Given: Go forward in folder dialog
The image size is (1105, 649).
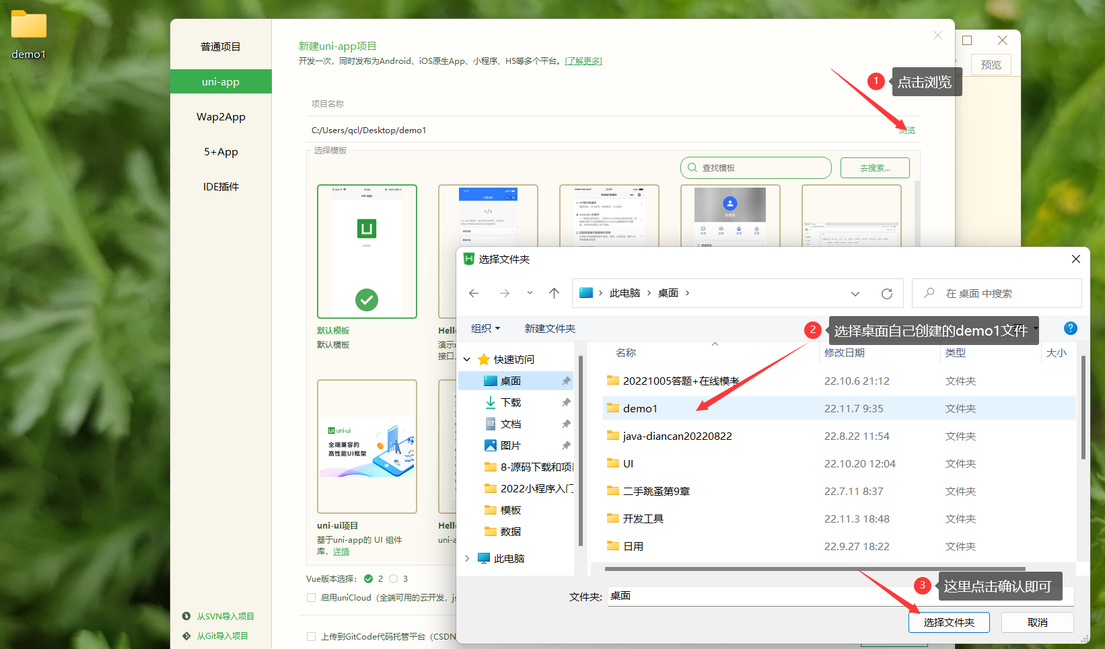Looking at the screenshot, I should point(504,293).
